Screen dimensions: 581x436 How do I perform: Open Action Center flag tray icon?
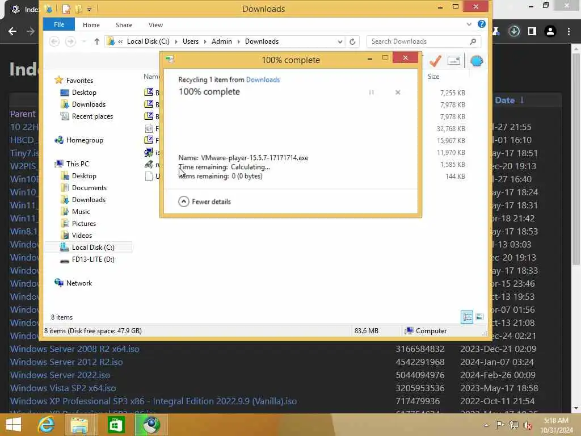pyautogui.click(x=499, y=425)
